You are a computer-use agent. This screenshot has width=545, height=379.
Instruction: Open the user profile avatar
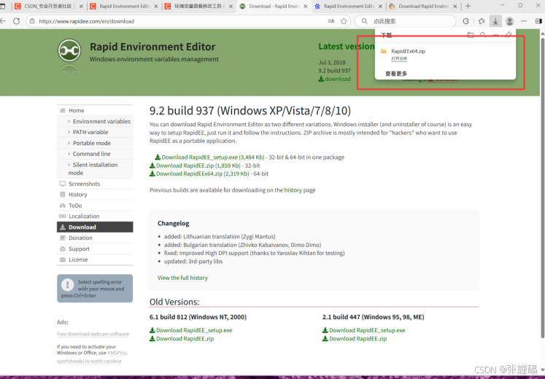(509, 21)
